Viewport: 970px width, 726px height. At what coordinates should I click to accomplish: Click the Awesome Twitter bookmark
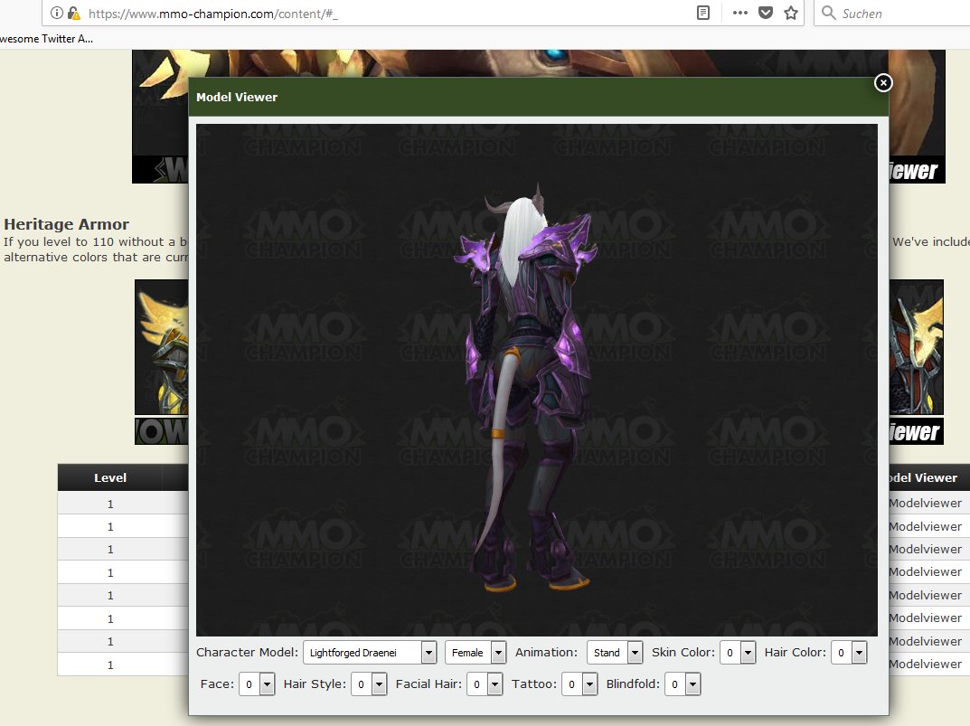tap(46, 38)
